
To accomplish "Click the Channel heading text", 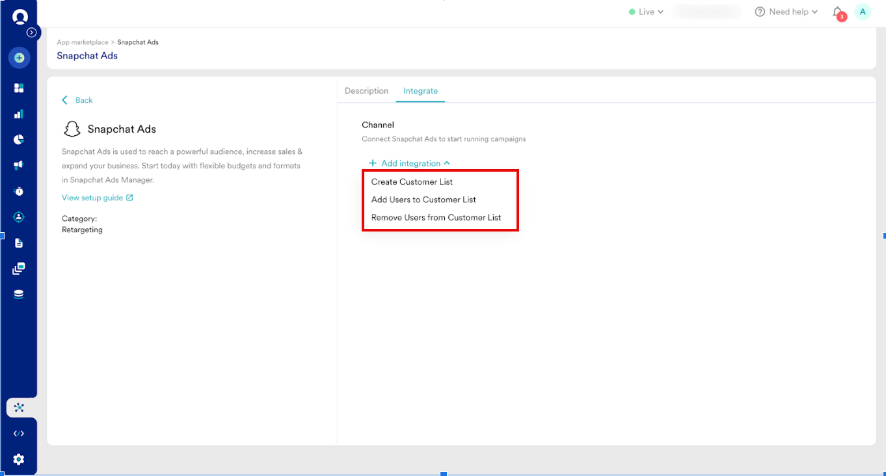I will coord(378,125).
